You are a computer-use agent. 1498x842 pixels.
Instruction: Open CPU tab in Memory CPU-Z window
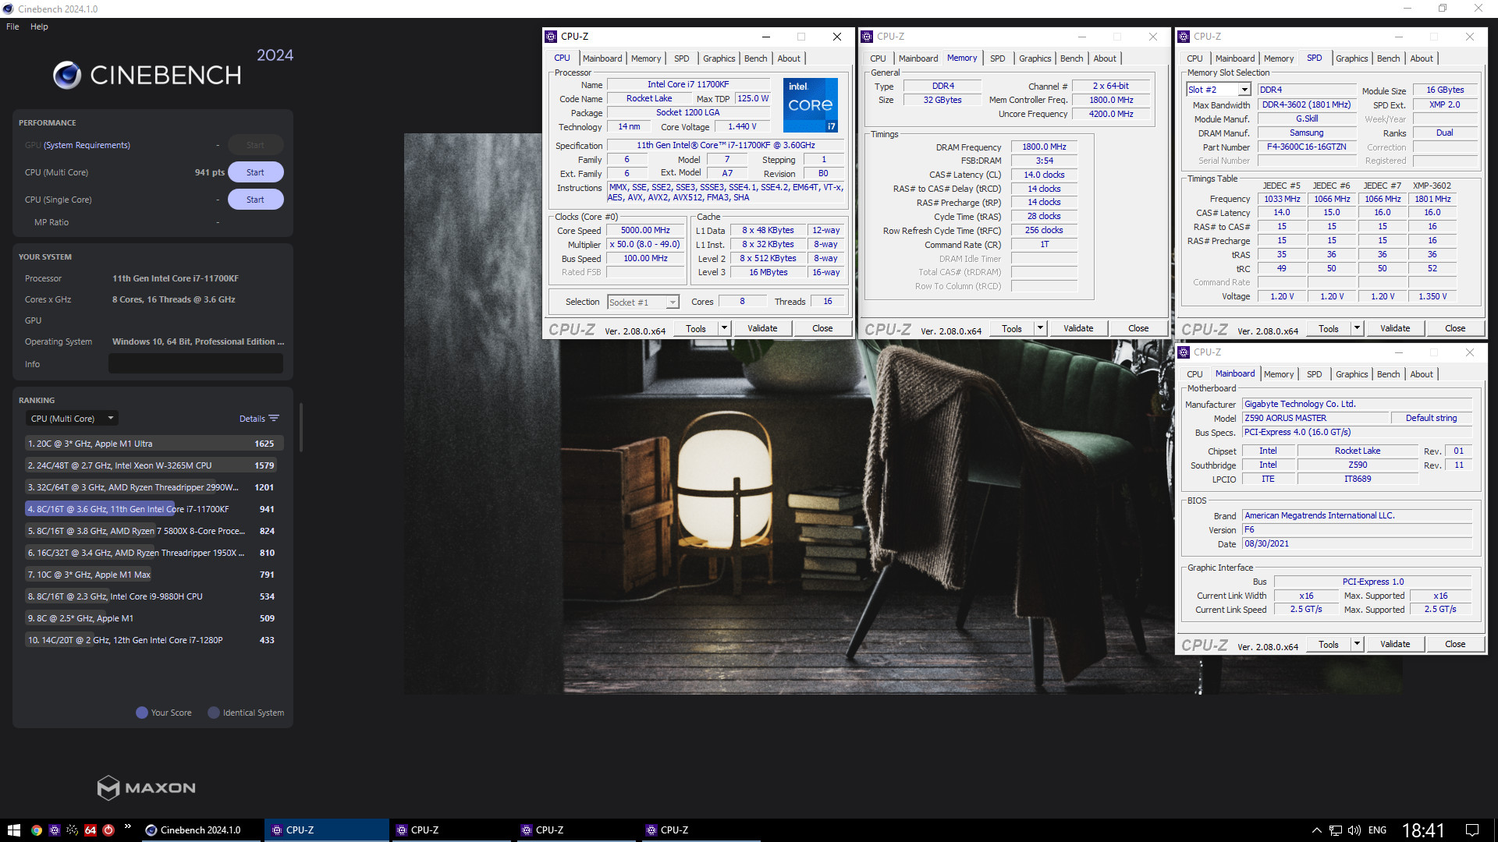(878, 58)
